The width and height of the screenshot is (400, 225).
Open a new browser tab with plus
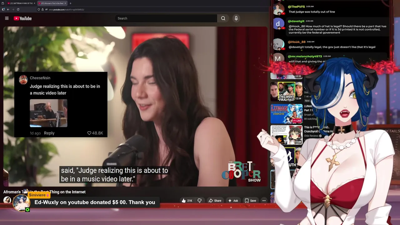pyautogui.click(x=70, y=3)
